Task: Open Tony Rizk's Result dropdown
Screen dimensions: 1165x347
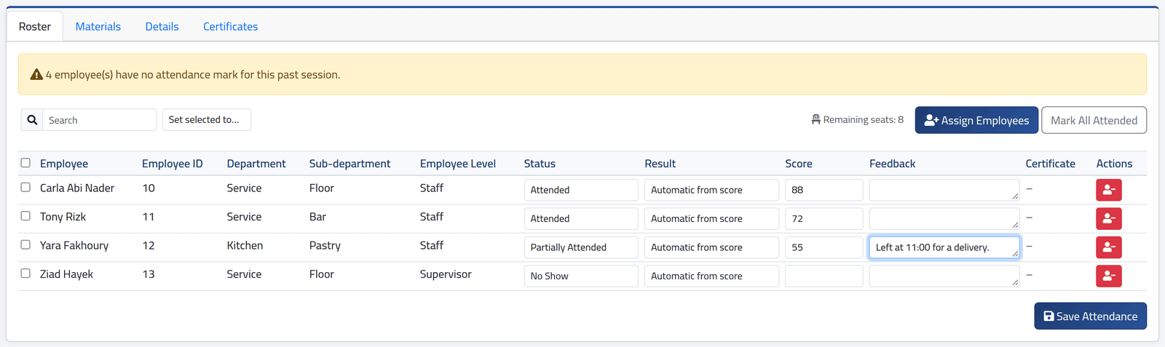Action: (x=711, y=218)
